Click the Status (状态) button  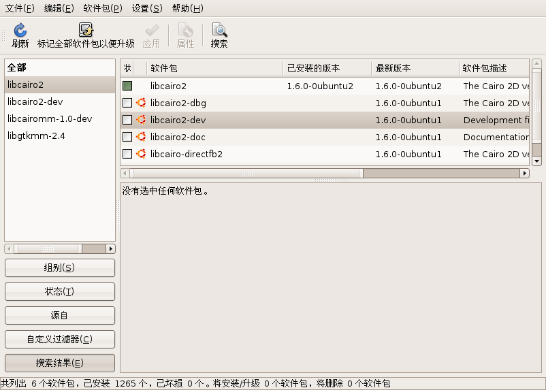(x=60, y=291)
